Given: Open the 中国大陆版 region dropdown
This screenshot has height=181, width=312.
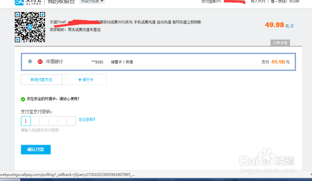Looking at the screenshot, I should click(91, 2).
